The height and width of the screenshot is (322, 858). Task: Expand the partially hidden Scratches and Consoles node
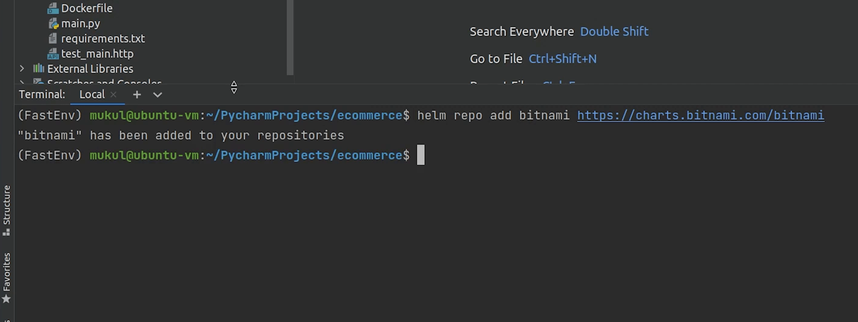(22, 82)
